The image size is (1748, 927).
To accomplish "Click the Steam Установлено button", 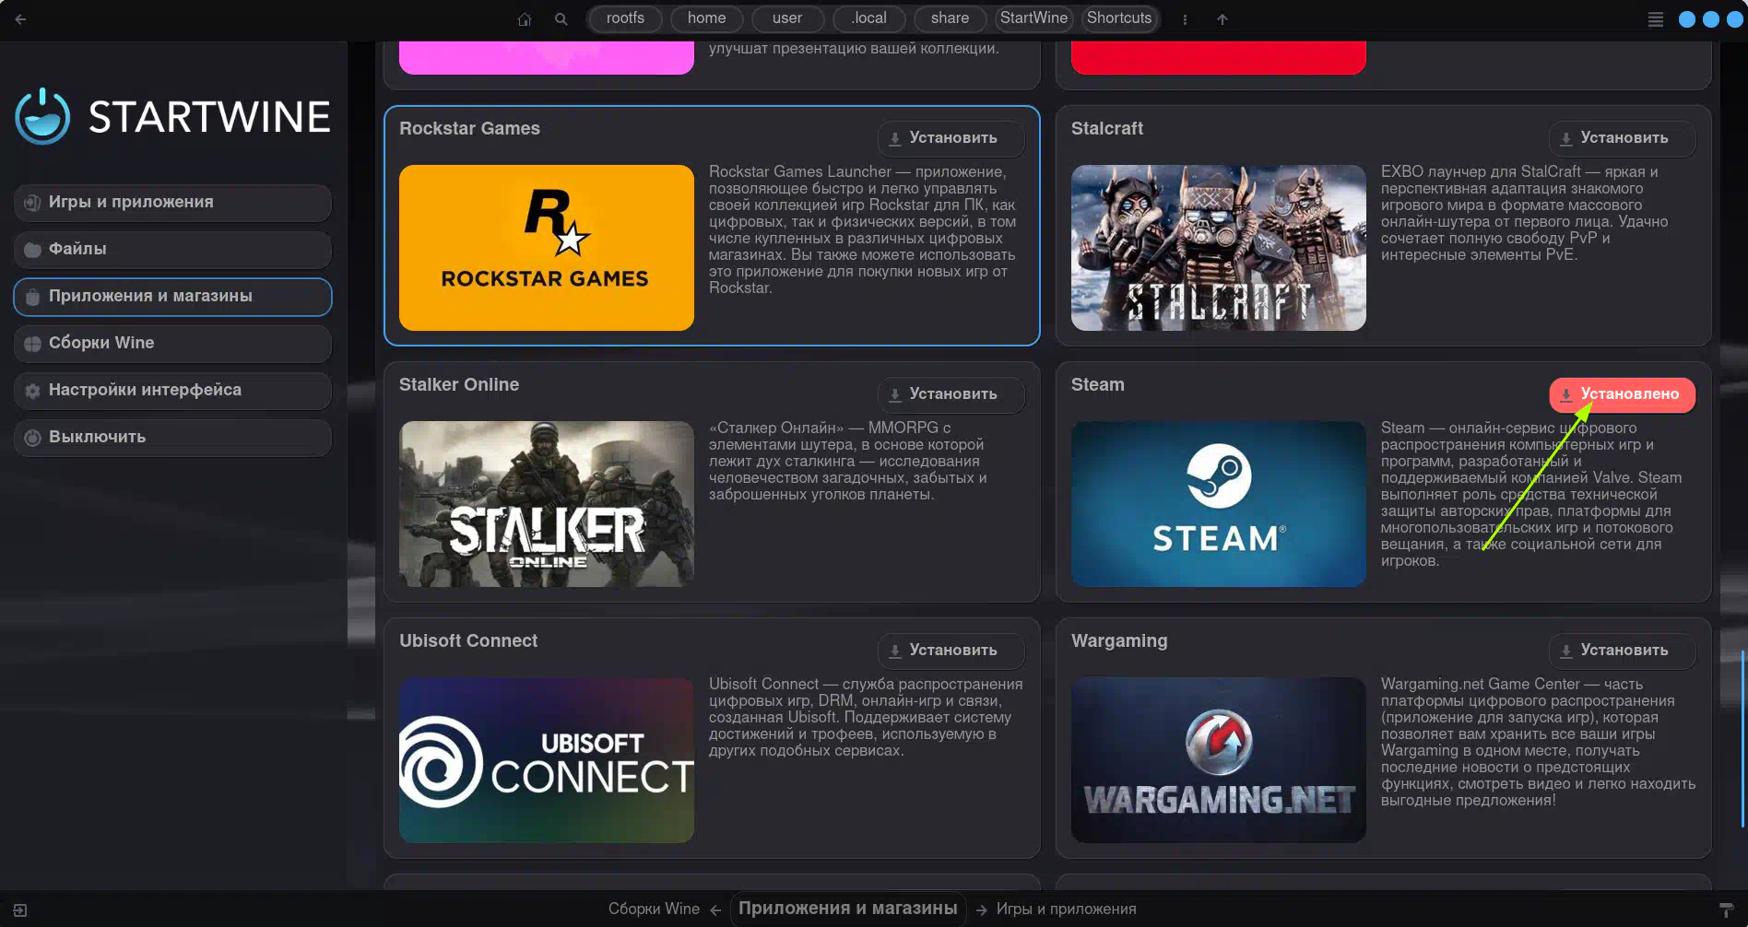I will pos(1622,394).
